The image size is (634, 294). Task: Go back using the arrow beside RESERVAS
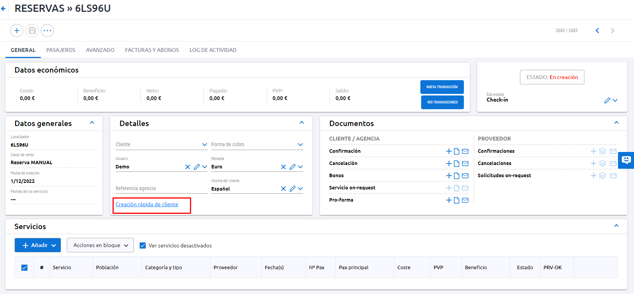pos(3,8)
